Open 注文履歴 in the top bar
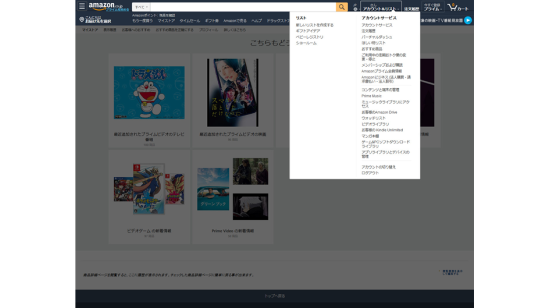The height and width of the screenshot is (308, 548). pyautogui.click(x=411, y=9)
